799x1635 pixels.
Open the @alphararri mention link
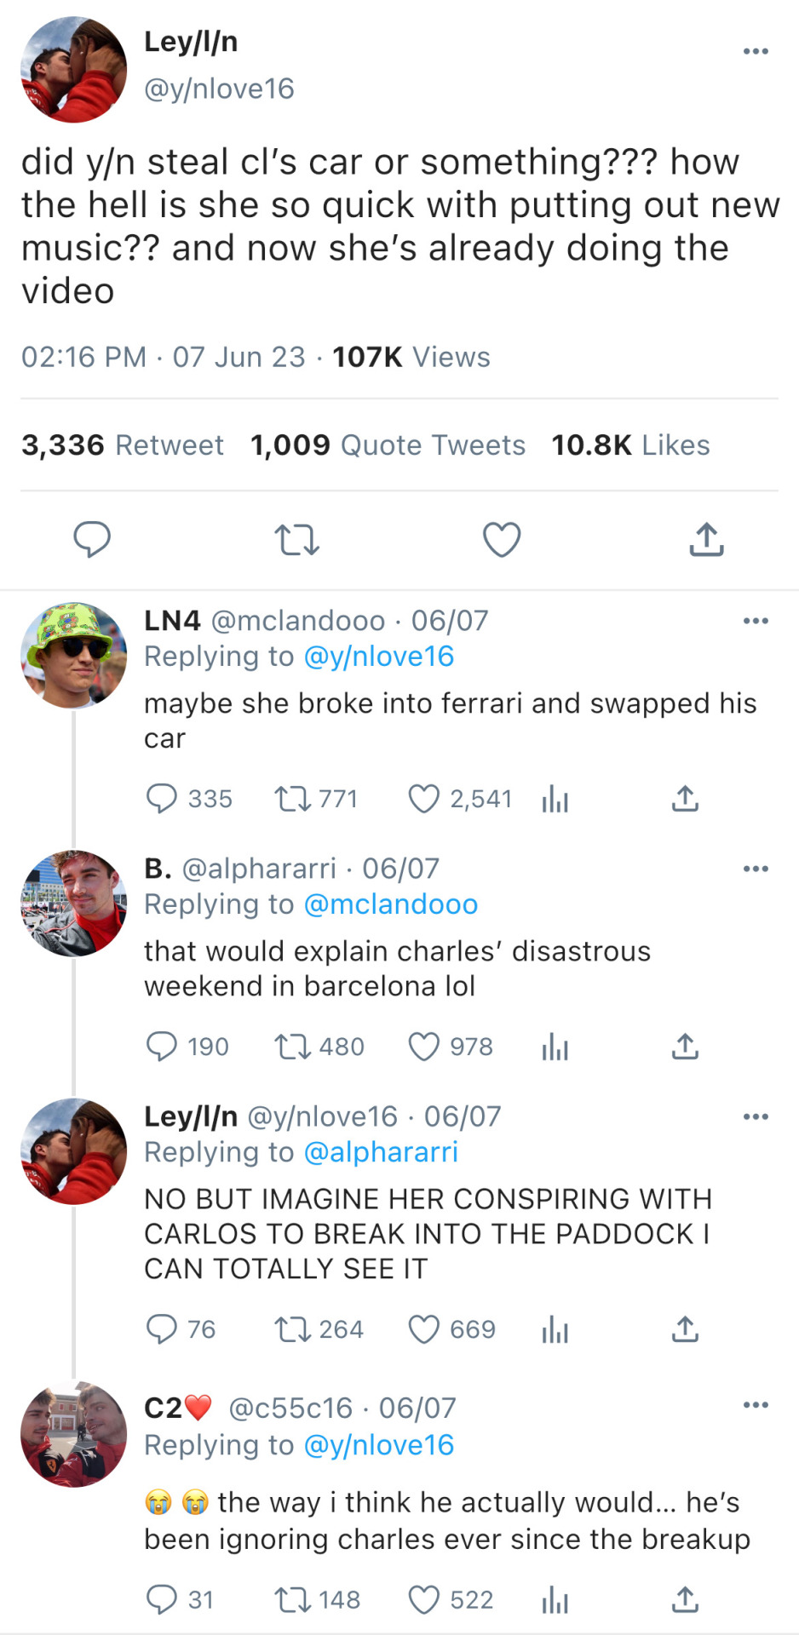[381, 1152]
